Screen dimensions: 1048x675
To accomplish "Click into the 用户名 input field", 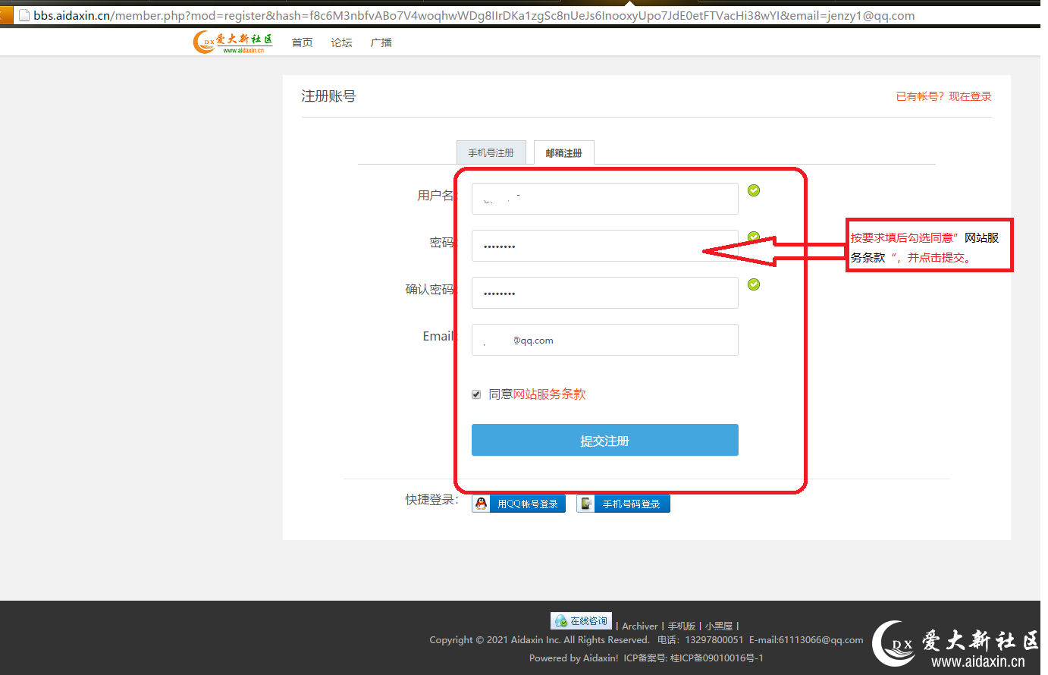I will pos(604,199).
